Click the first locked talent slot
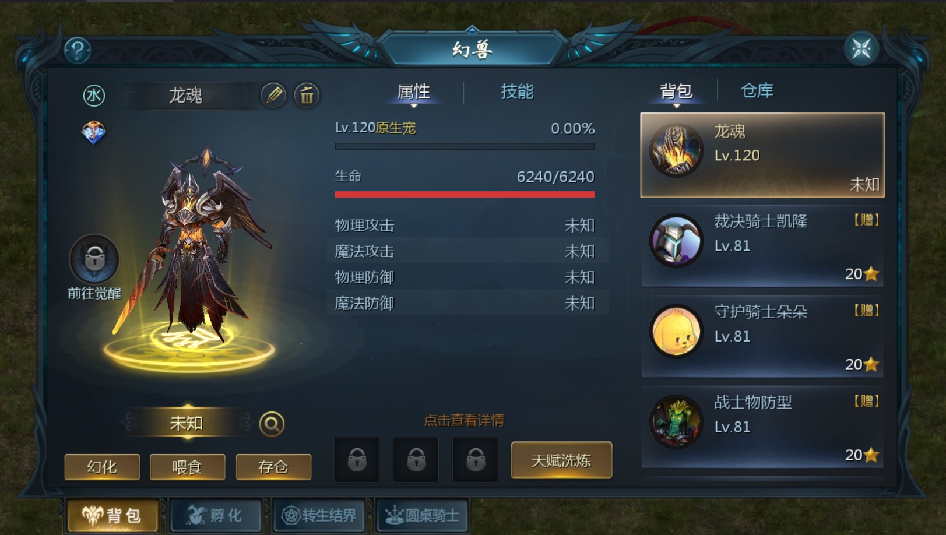The height and width of the screenshot is (535, 946). tap(357, 460)
